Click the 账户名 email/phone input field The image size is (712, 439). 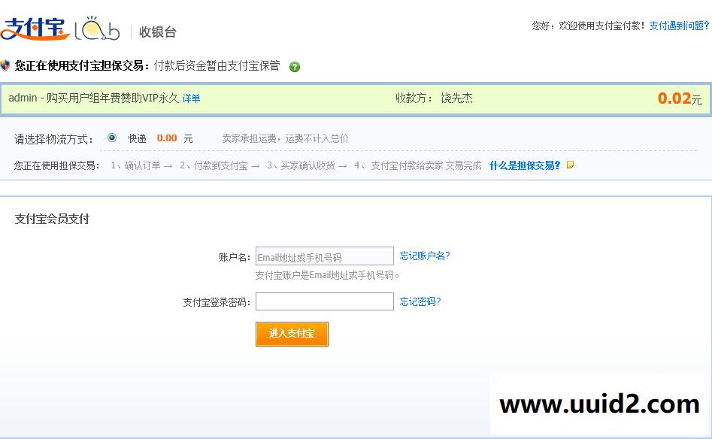coord(325,256)
